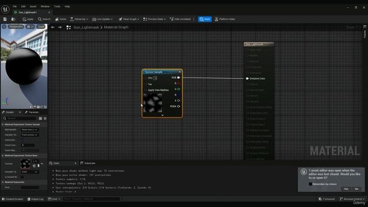Click Platform Stats button

(225, 19)
